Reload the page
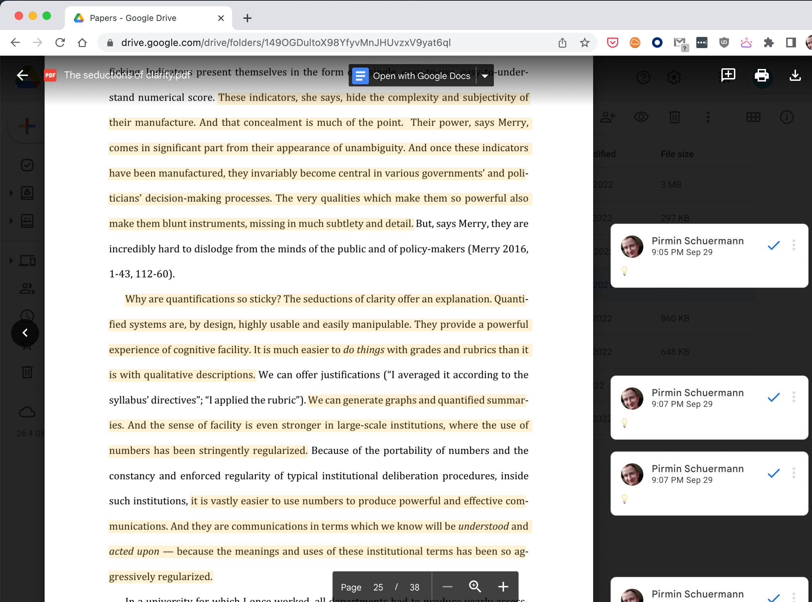This screenshot has width=812, height=602. tap(60, 43)
